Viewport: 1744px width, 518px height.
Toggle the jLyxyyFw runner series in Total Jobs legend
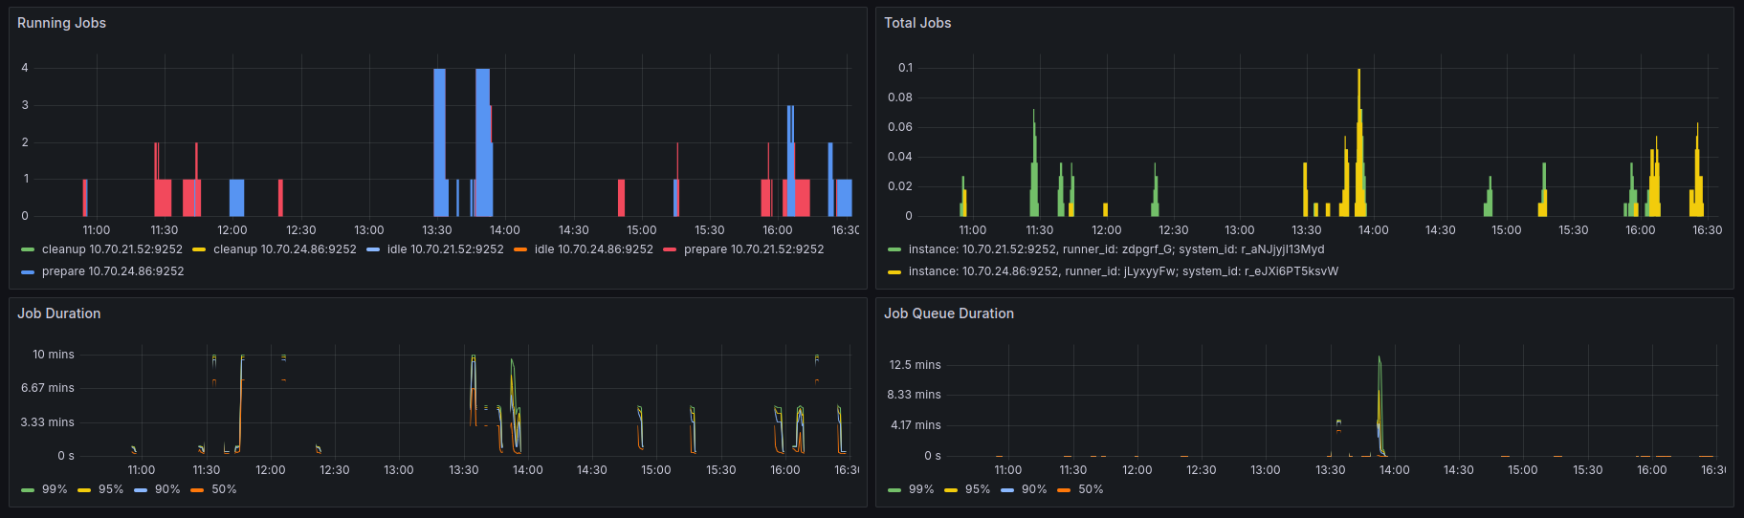click(1123, 271)
